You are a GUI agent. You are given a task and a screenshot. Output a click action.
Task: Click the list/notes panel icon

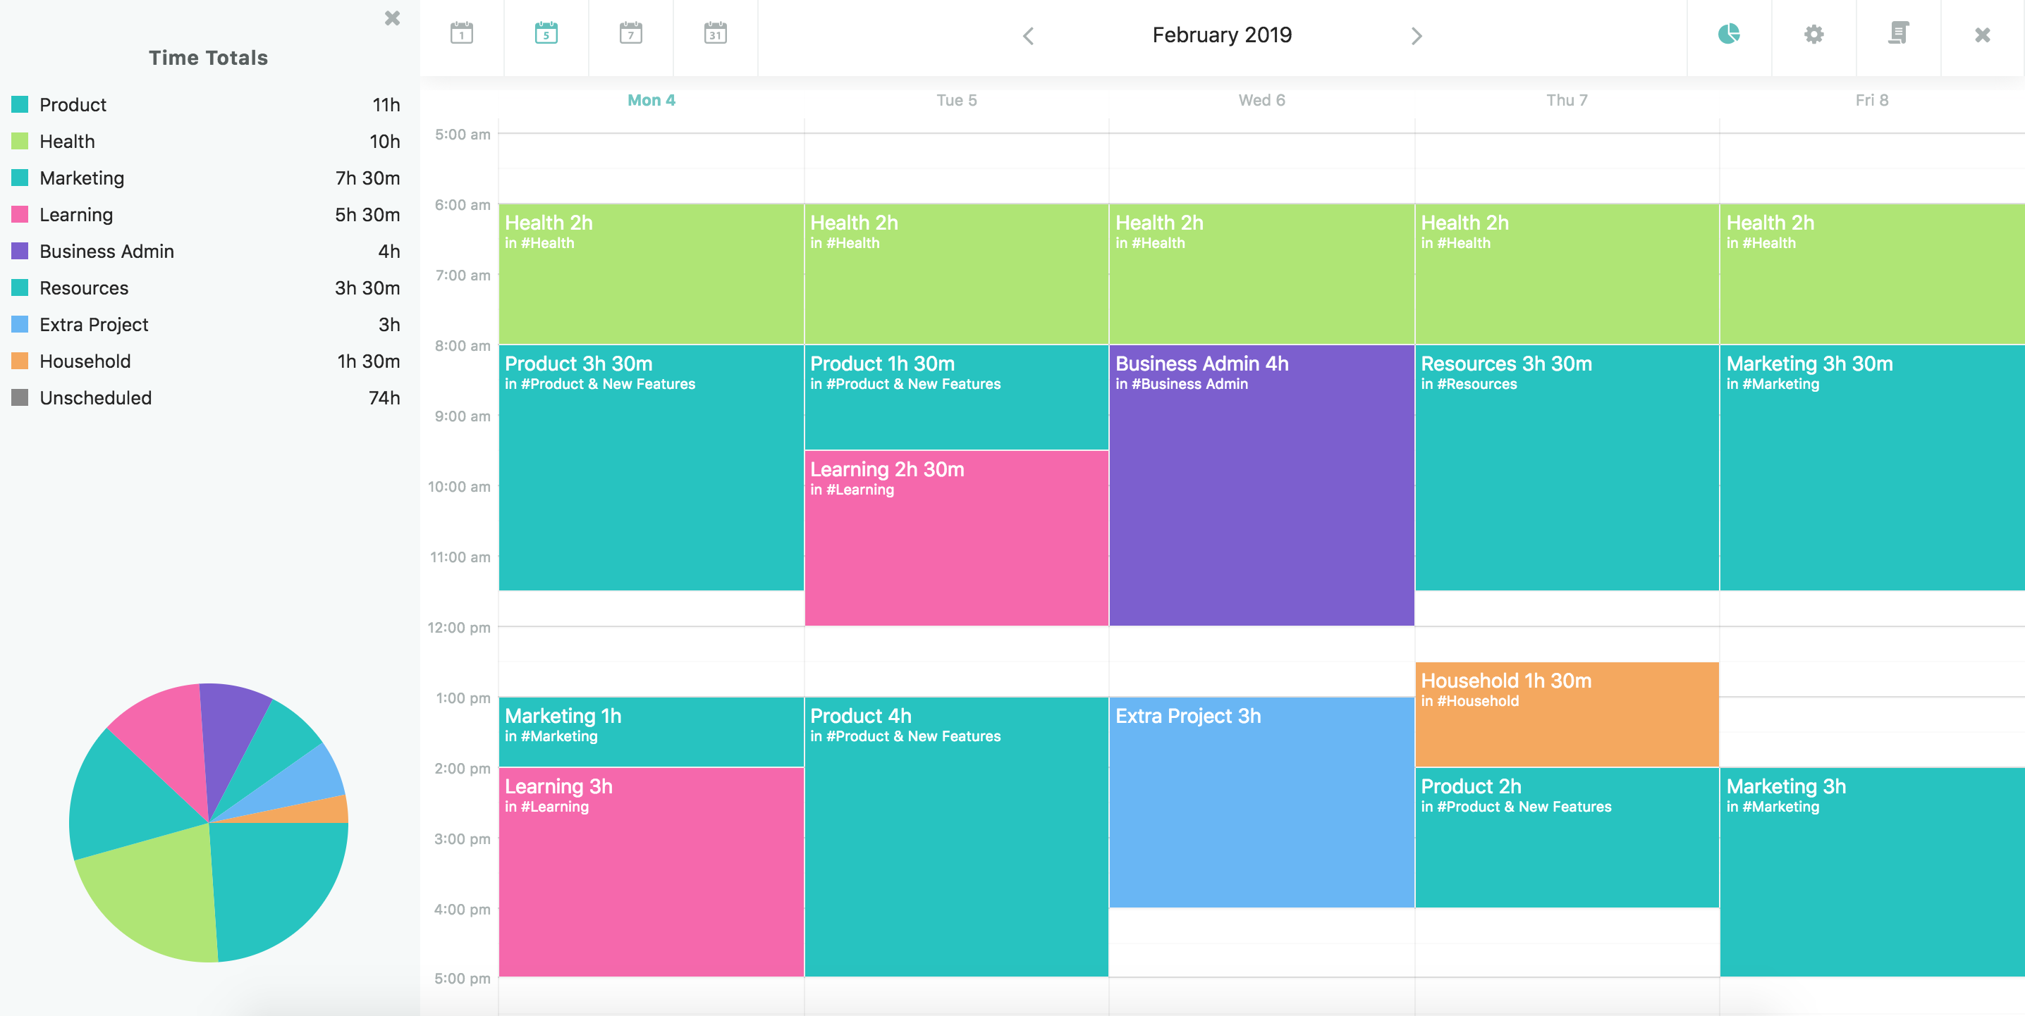coord(1897,35)
